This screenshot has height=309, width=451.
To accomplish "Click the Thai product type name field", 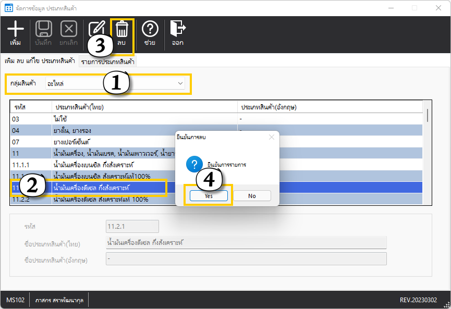I will [246, 243].
